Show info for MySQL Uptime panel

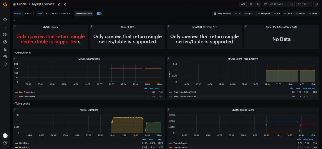pyautogui.click(x=14, y=26)
